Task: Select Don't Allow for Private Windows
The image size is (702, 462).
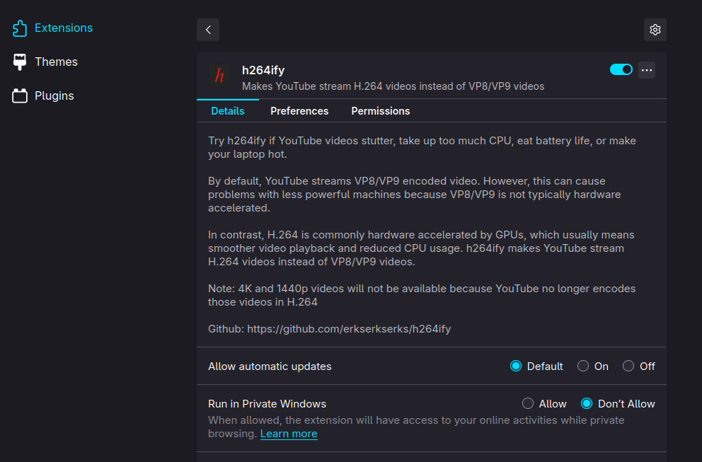Action: pyautogui.click(x=587, y=404)
